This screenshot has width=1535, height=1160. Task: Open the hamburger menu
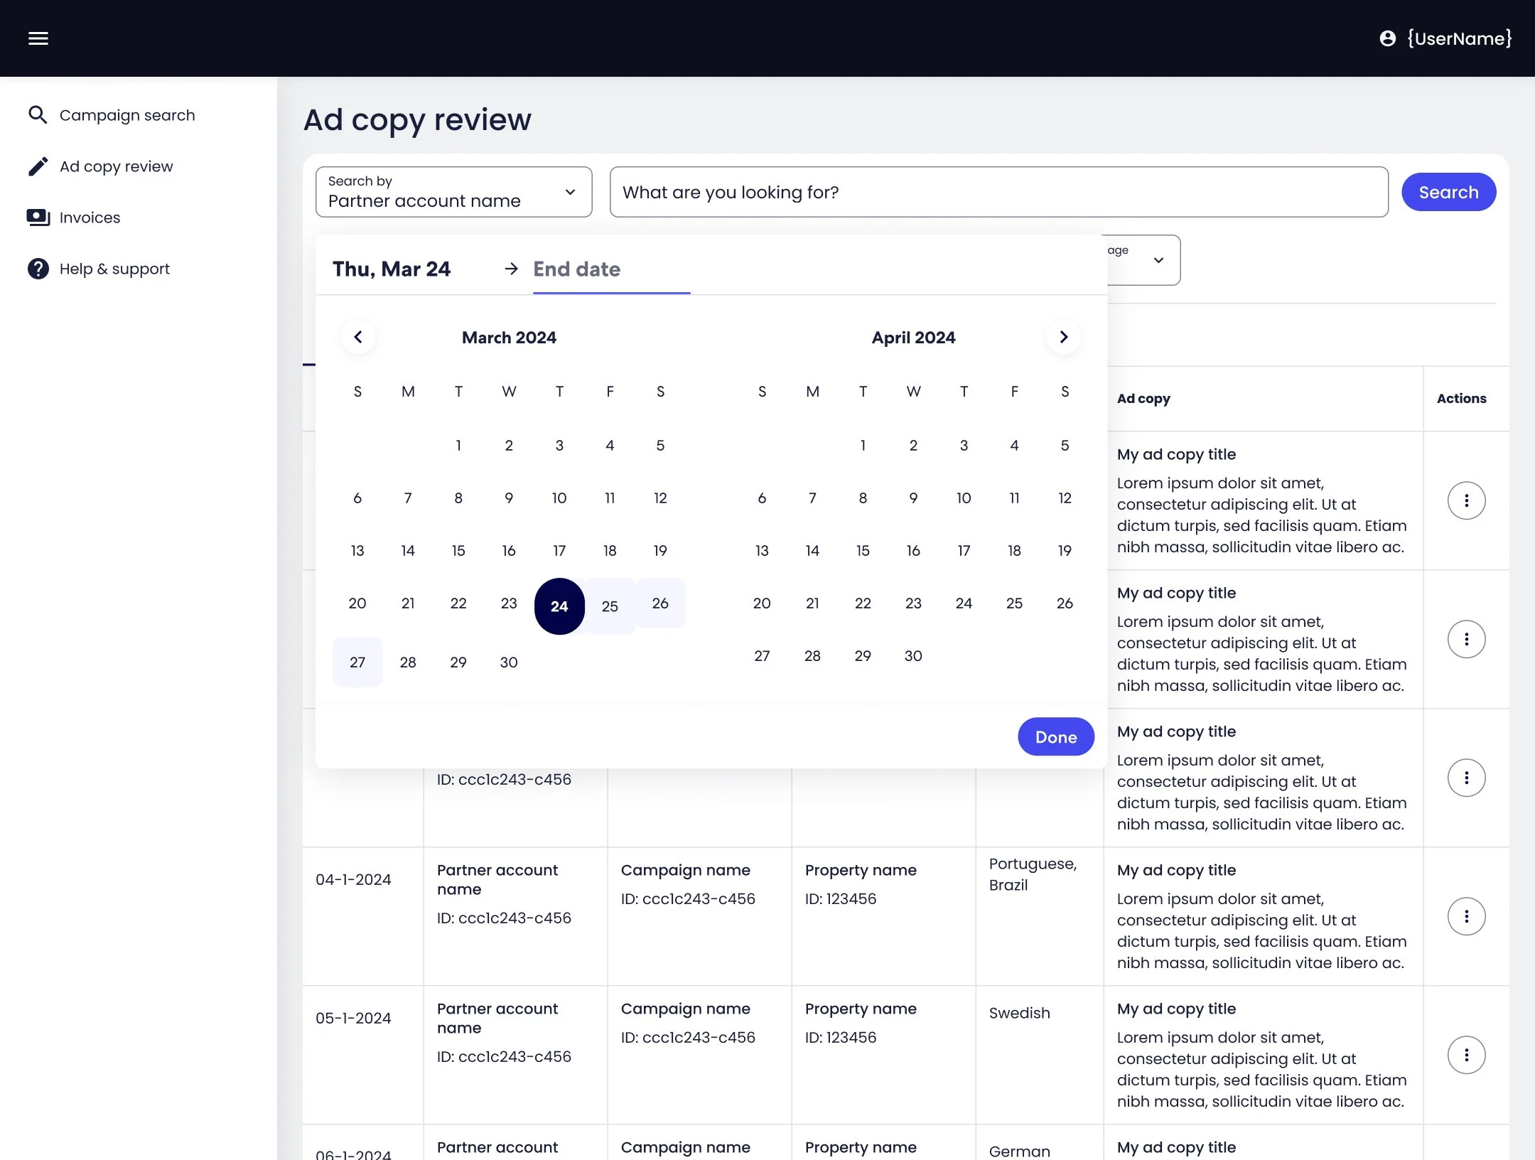coord(38,38)
